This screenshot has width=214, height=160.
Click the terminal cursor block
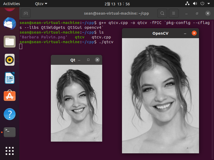click(21, 46)
